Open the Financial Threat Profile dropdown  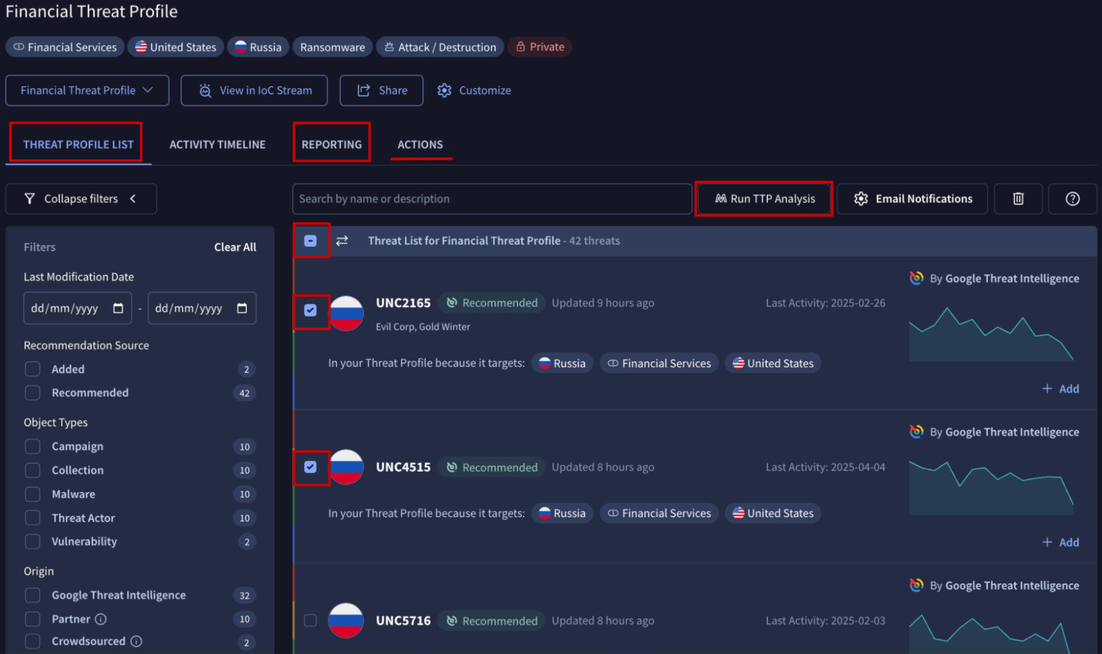87,90
